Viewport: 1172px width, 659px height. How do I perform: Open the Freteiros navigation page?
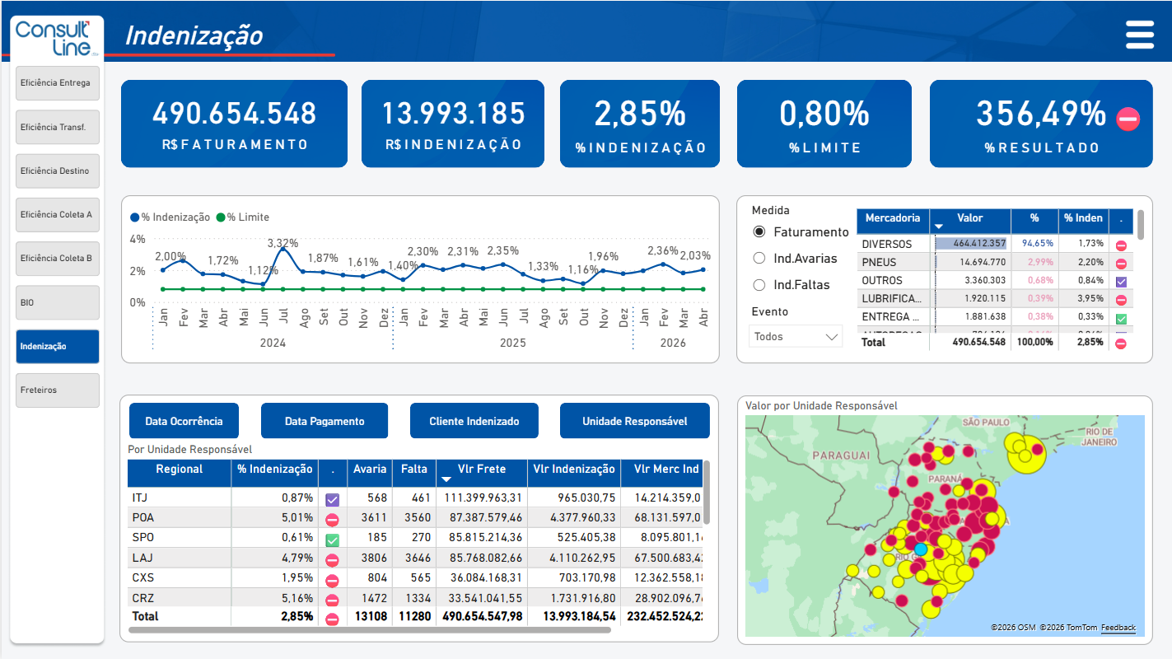tap(58, 390)
